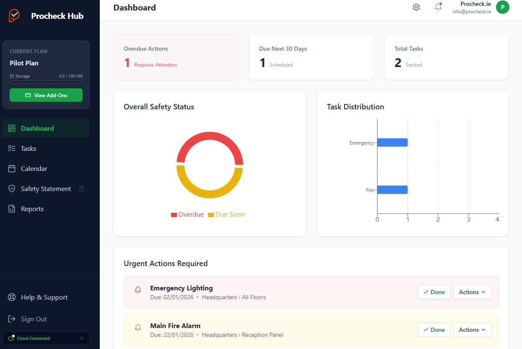
Task: Expand the Actions menu for Main Fire Alarm
Action: [472, 330]
